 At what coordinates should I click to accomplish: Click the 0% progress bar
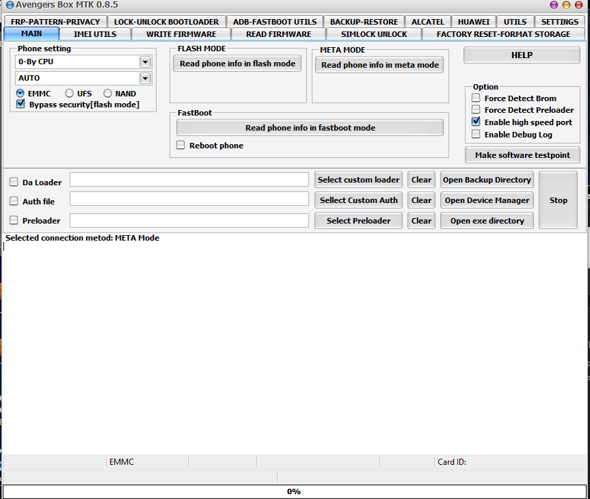point(294,491)
